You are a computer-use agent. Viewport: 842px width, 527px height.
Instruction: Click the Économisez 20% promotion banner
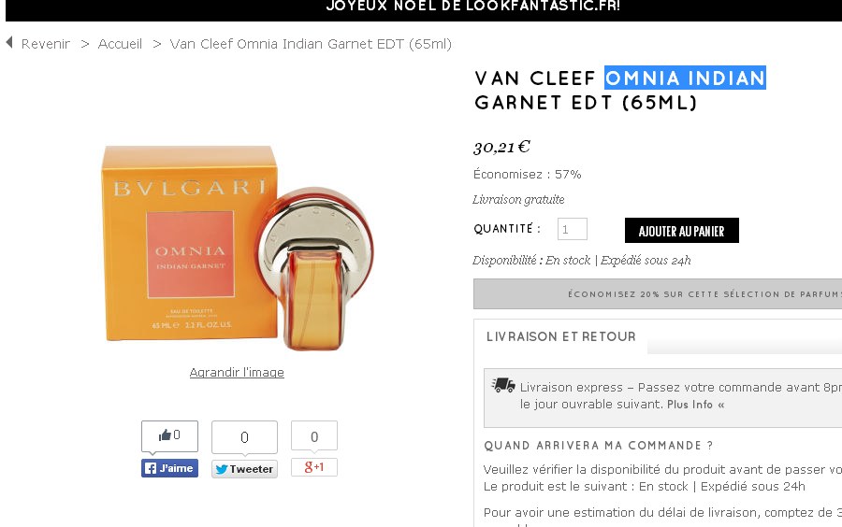coord(658,293)
